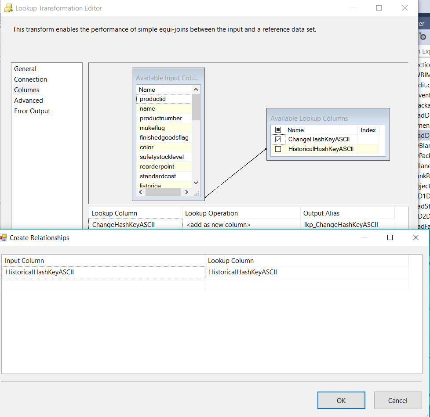Select color input column
This screenshot has width=430, height=417.
click(x=164, y=147)
